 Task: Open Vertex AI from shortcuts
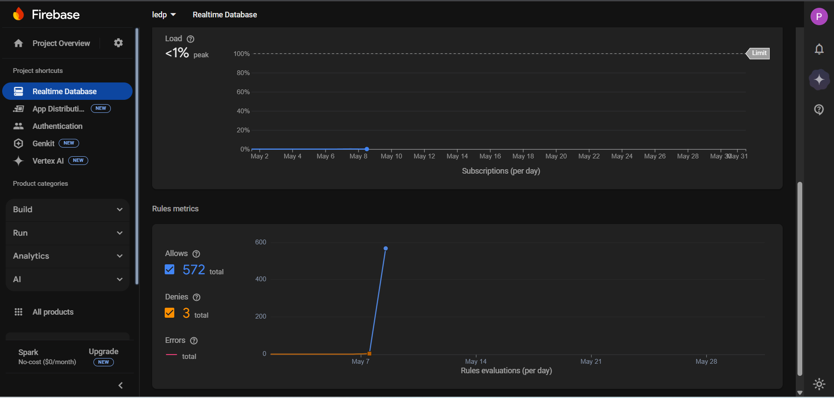click(x=67, y=161)
